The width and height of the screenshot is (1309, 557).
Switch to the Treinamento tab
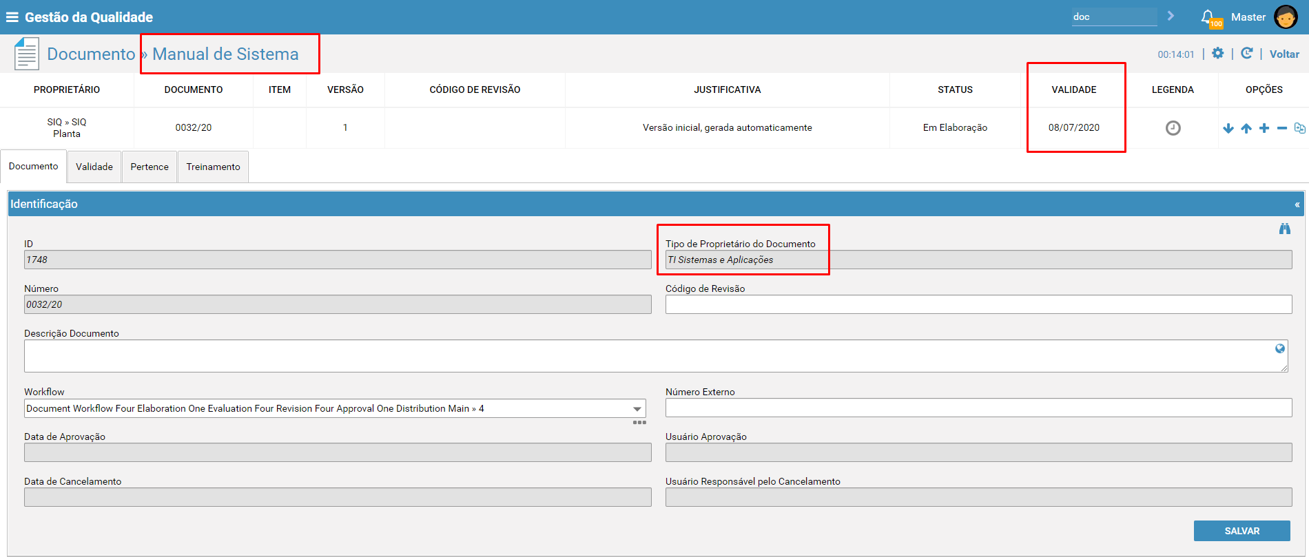tap(213, 167)
